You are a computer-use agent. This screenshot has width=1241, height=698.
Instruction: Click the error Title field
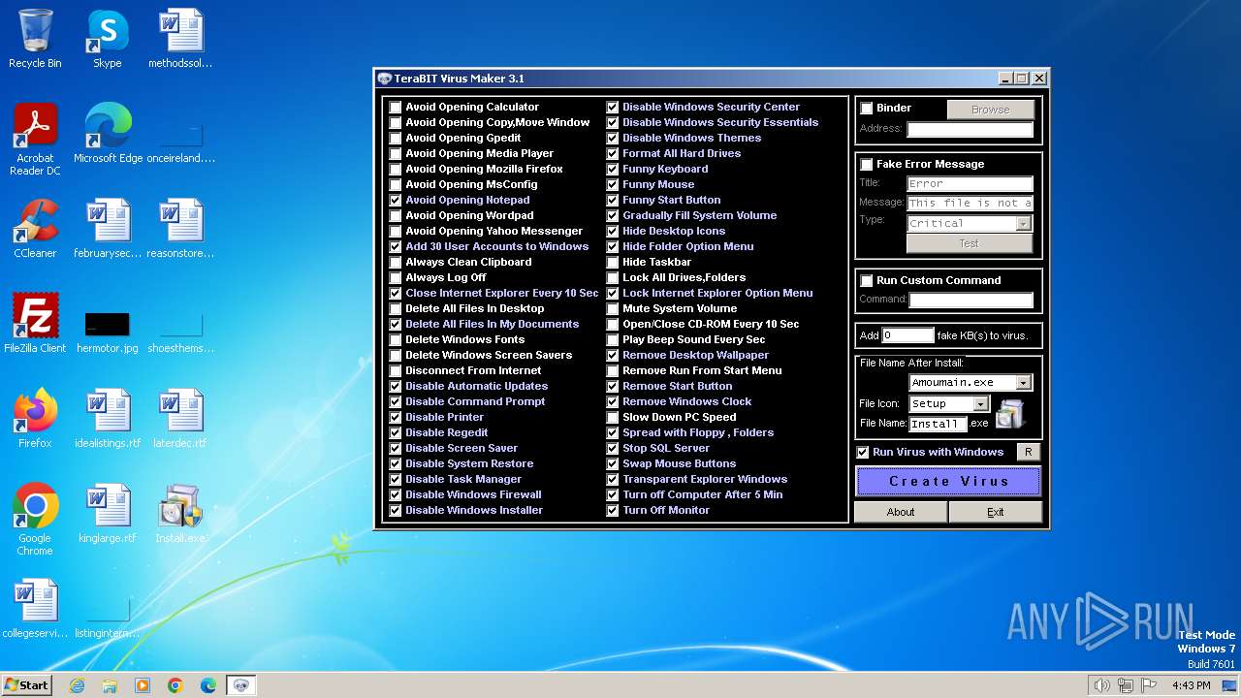click(970, 183)
